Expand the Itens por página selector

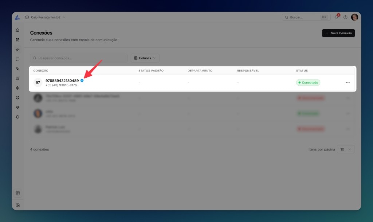346,149
